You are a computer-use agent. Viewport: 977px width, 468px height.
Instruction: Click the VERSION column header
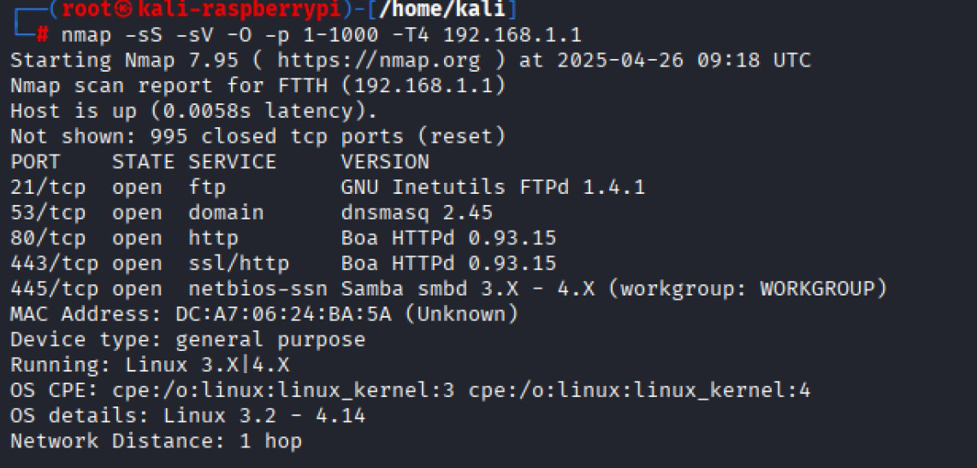[x=385, y=161]
